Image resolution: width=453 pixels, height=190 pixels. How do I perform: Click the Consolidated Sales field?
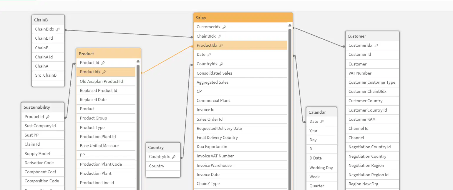(x=240, y=73)
